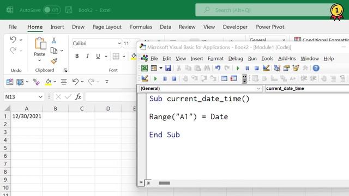Click the Indent icon in VBA Edit toolbar
Screen dimensions: 349x196
click(304, 78)
